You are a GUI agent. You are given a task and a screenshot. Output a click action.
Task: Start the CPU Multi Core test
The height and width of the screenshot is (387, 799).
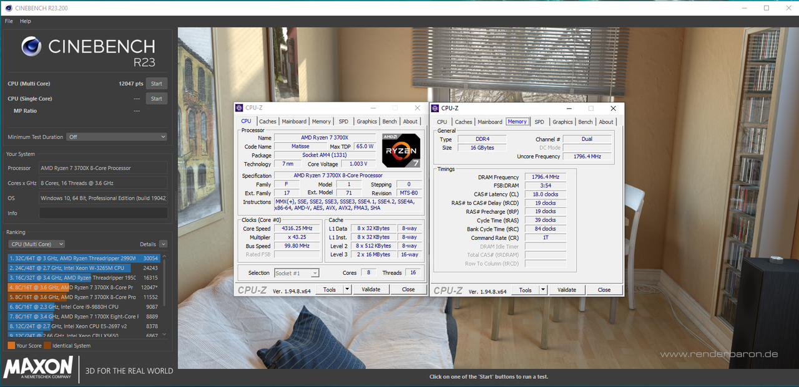[157, 84]
